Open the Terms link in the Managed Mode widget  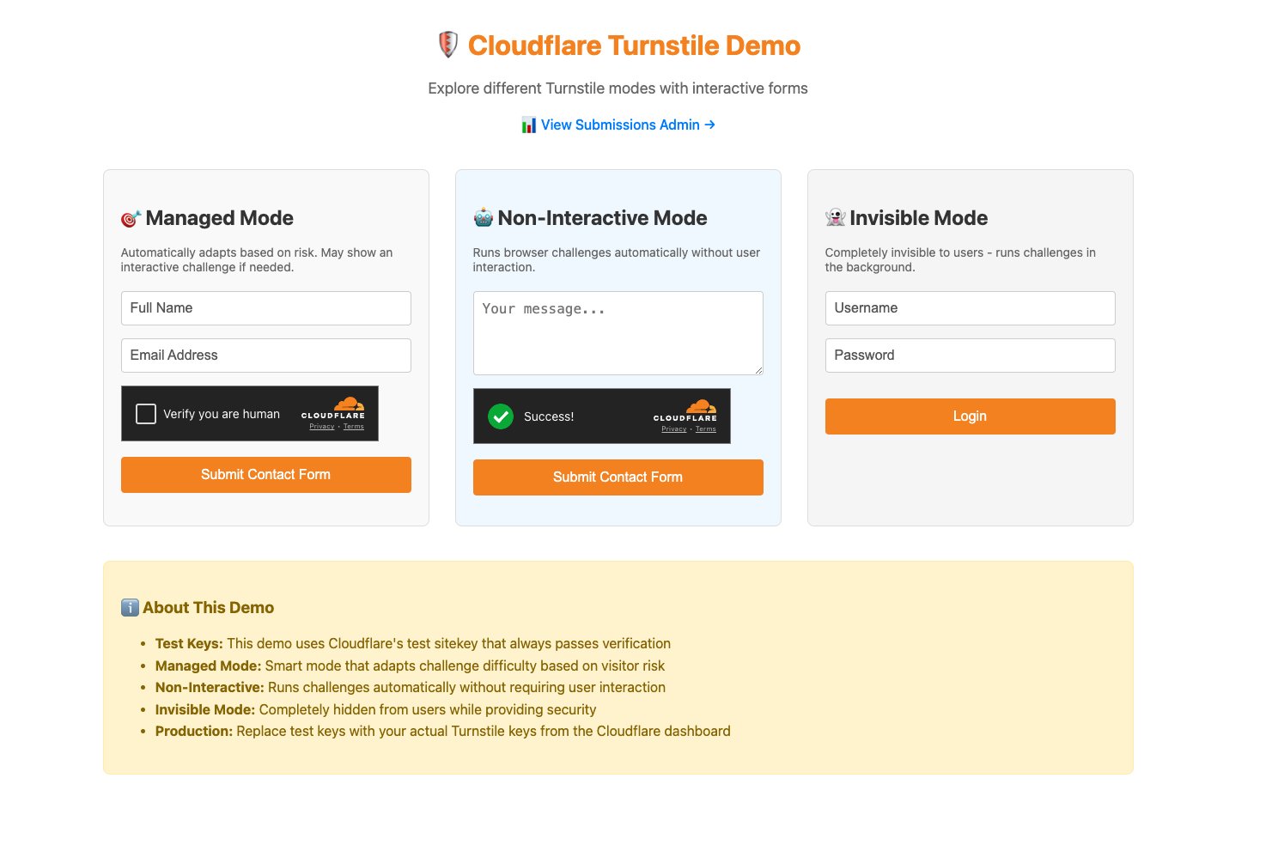tap(354, 427)
